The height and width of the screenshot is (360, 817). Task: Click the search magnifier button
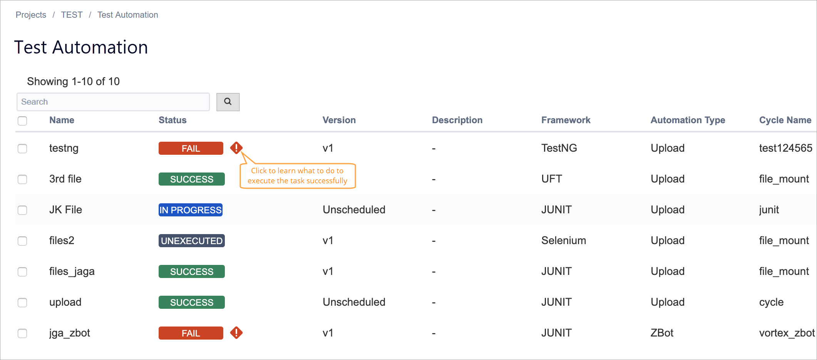[x=228, y=102]
